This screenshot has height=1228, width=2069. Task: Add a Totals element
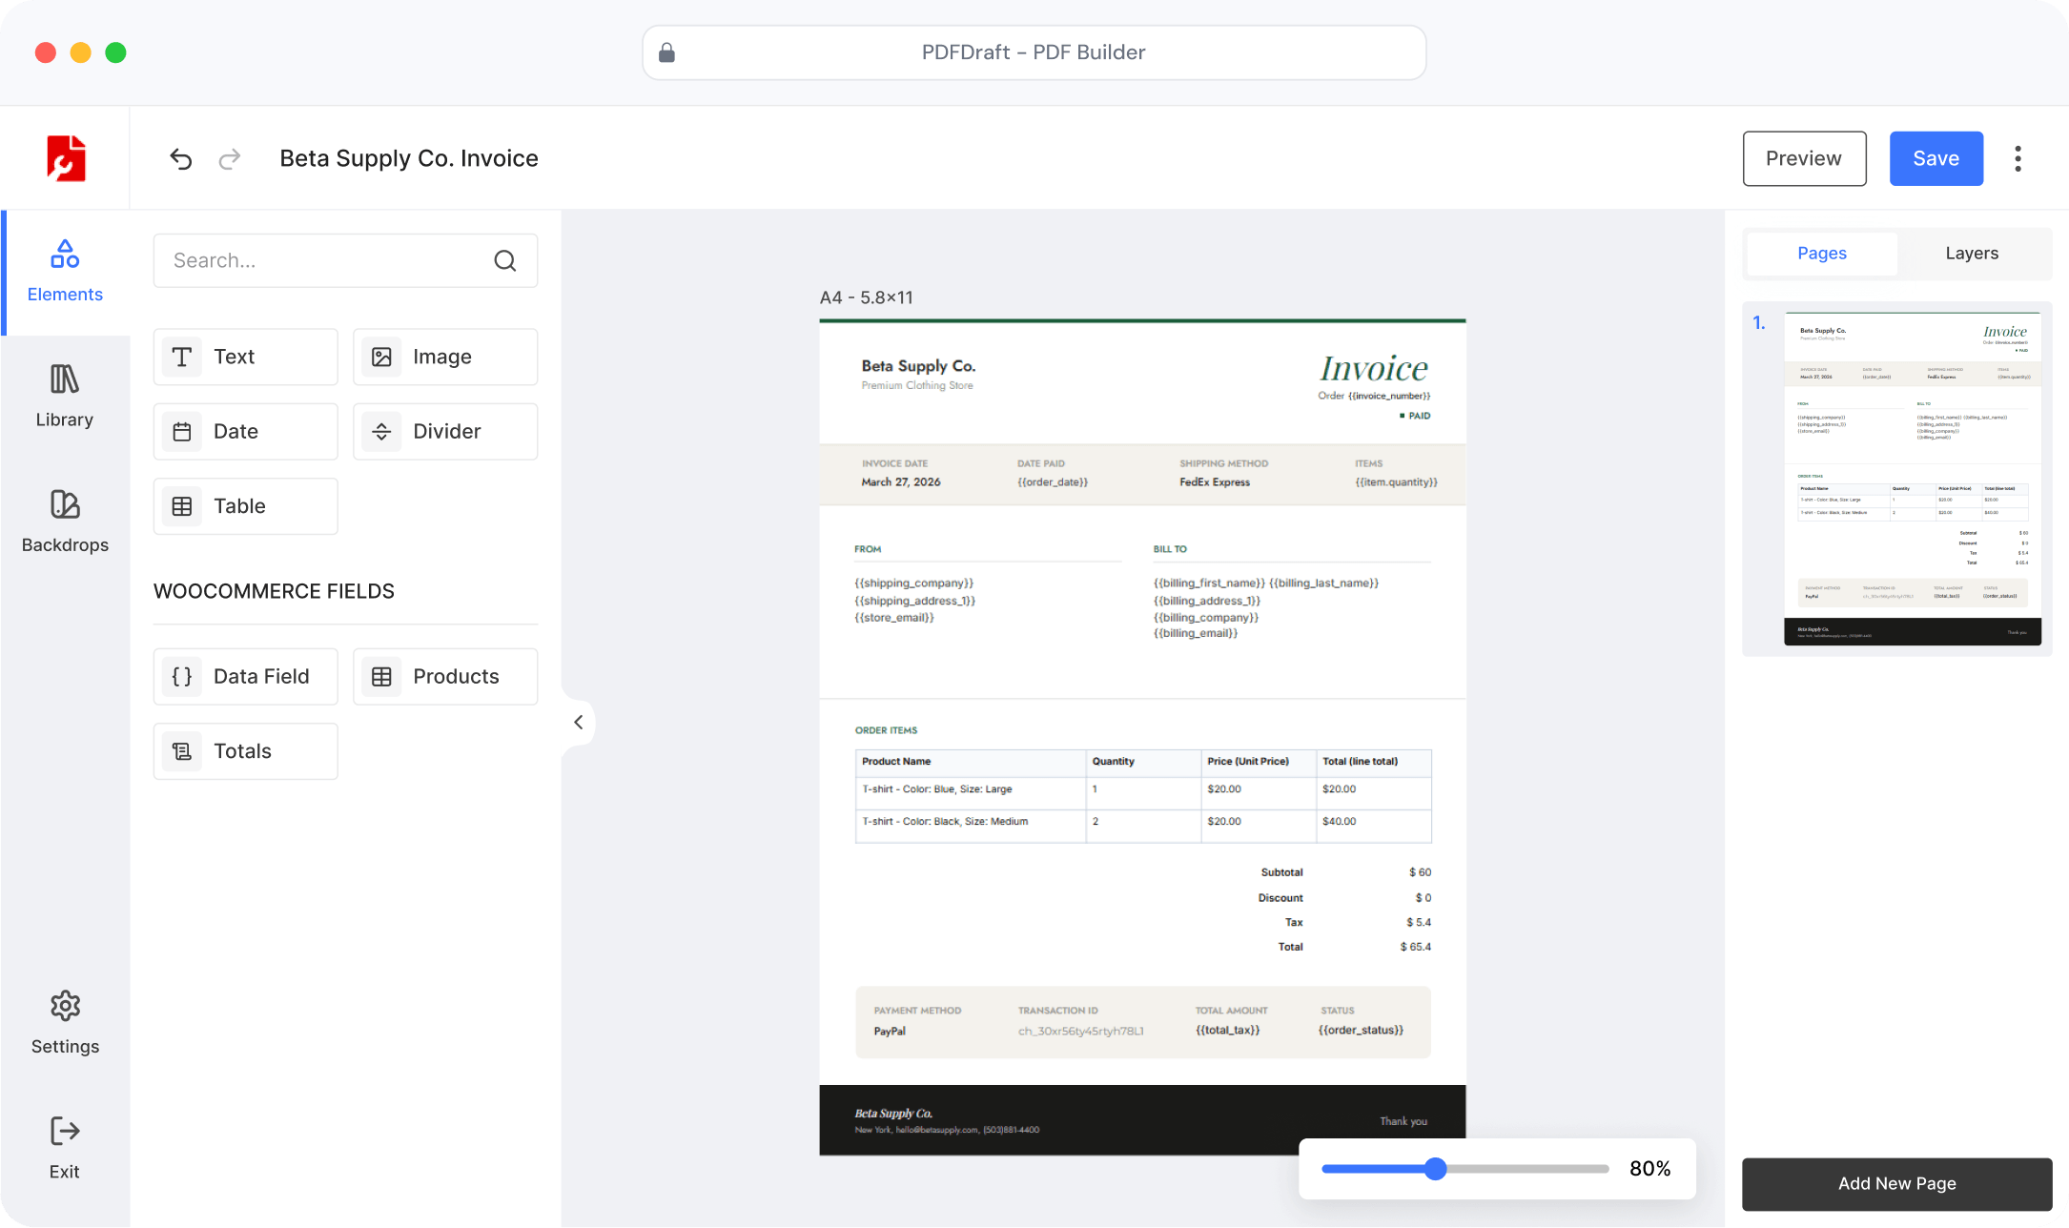tap(246, 751)
